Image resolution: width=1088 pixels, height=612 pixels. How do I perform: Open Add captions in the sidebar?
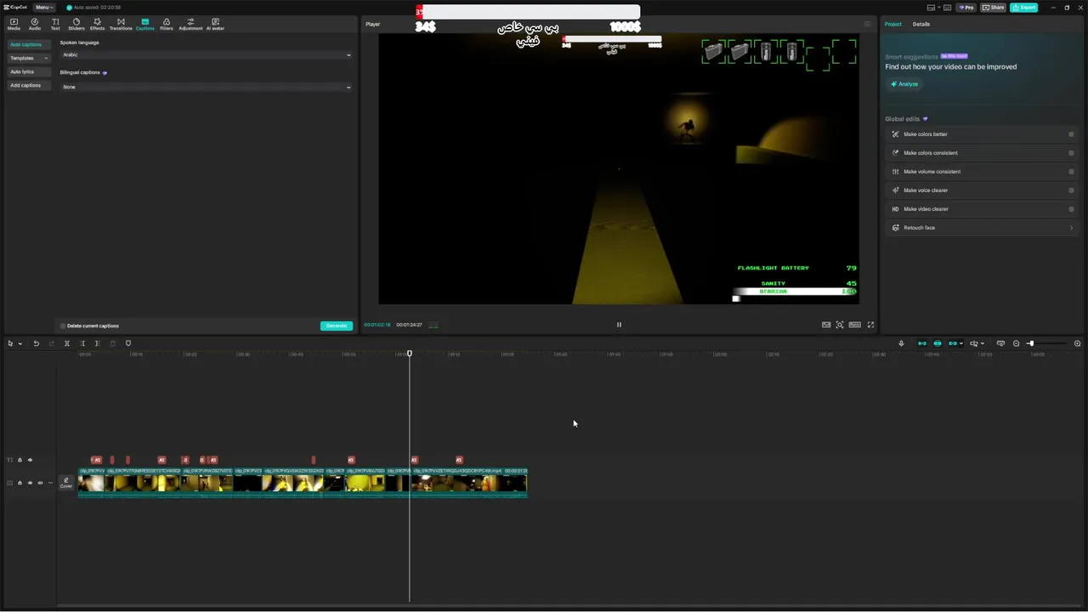click(28, 85)
